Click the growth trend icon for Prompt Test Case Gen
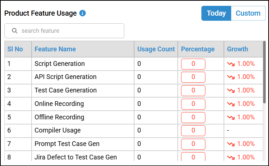 [231, 144]
